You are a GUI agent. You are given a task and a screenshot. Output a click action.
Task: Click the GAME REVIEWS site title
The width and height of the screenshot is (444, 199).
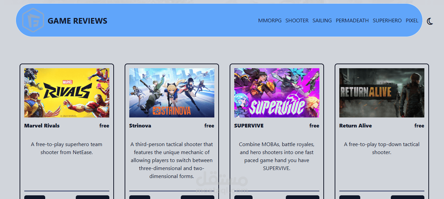(x=77, y=21)
